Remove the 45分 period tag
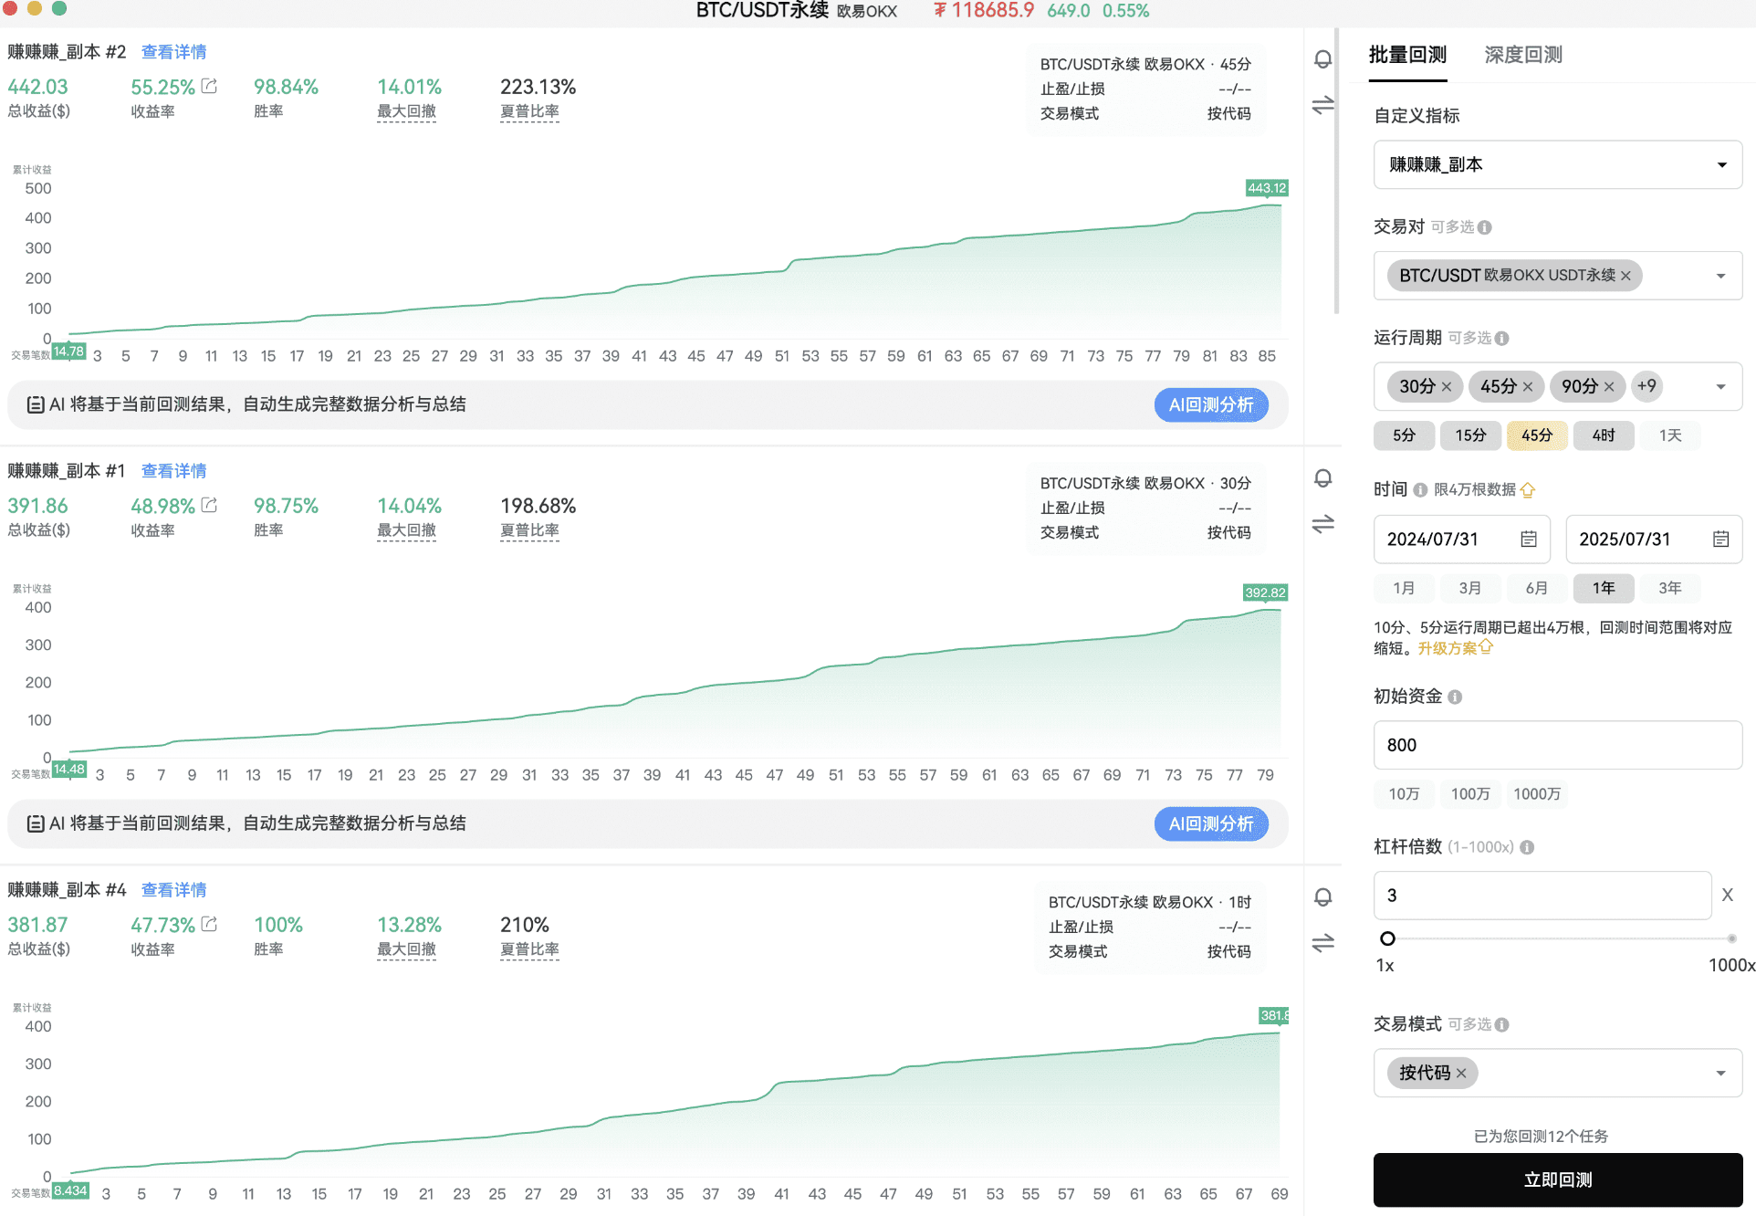Image resolution: width=1756 pixels, height=1216 pixels. tap(1528, 387)
